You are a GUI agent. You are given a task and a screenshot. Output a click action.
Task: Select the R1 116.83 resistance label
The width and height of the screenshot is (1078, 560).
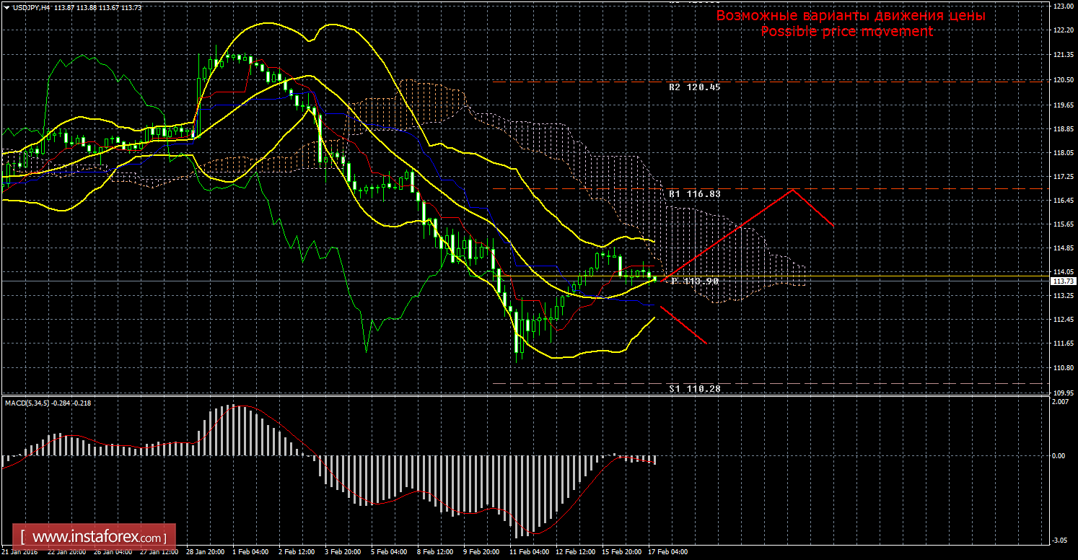click(x=695, y=194)
